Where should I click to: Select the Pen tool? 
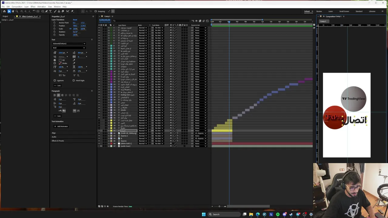pyautogui.click(x=46, y=11)
